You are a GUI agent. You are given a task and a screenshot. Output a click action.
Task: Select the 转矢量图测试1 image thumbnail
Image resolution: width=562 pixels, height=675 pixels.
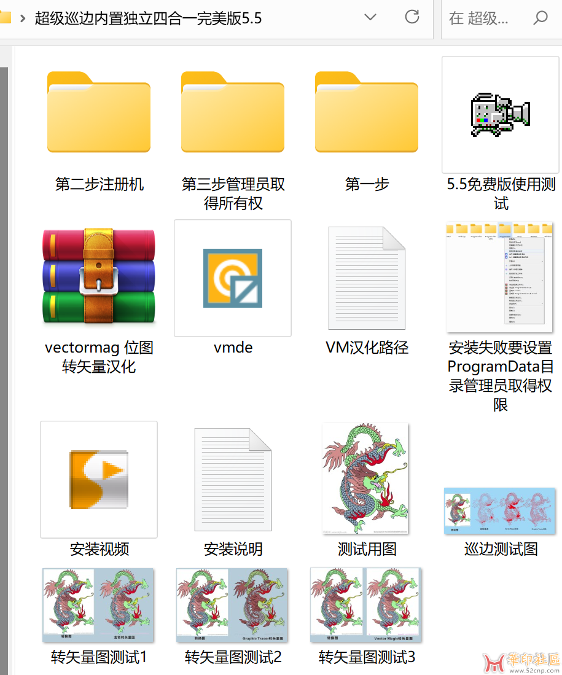(98, 605)
